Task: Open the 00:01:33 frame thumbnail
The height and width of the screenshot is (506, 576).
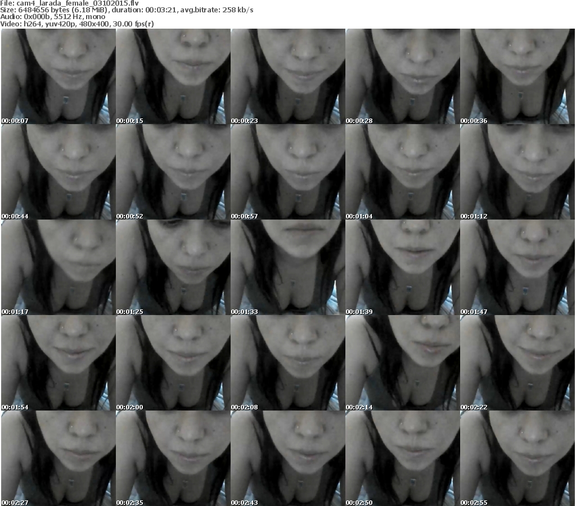Action: (x=288, y=267)
